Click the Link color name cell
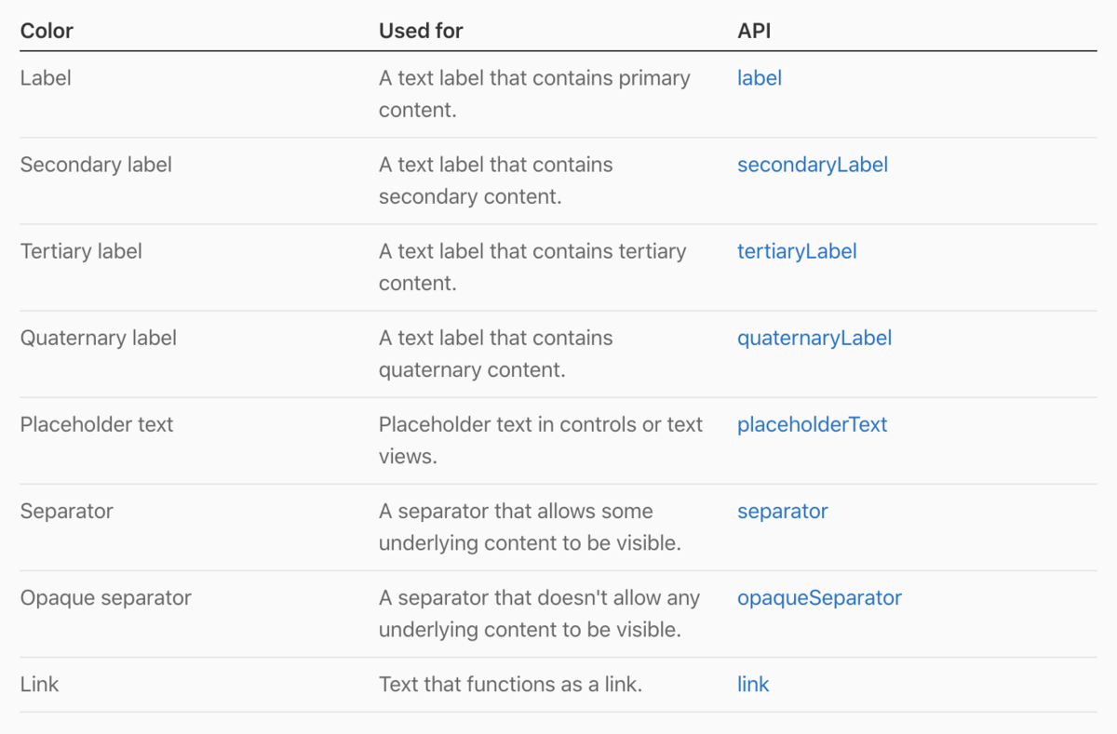 tap(39, 684)
